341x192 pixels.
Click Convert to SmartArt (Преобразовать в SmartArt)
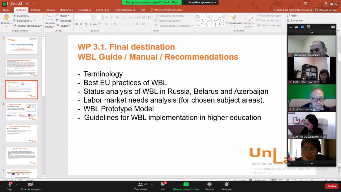click(174, 26)
